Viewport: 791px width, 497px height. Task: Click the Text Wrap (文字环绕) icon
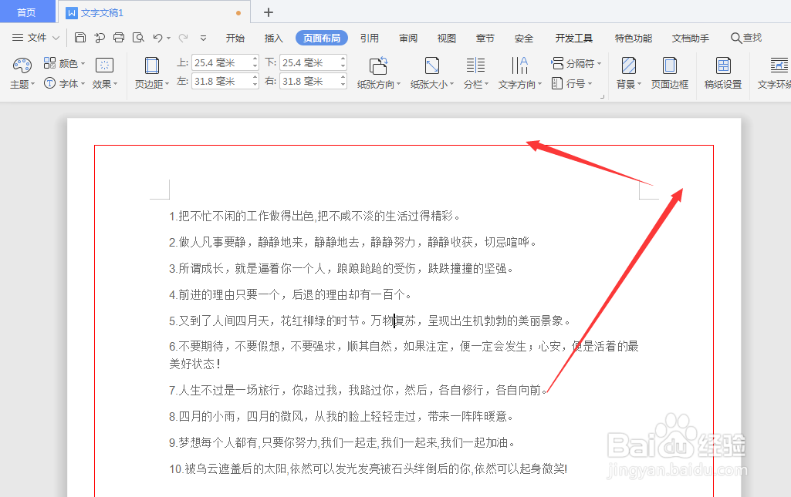pyautogui.click(x=779, y=65)
